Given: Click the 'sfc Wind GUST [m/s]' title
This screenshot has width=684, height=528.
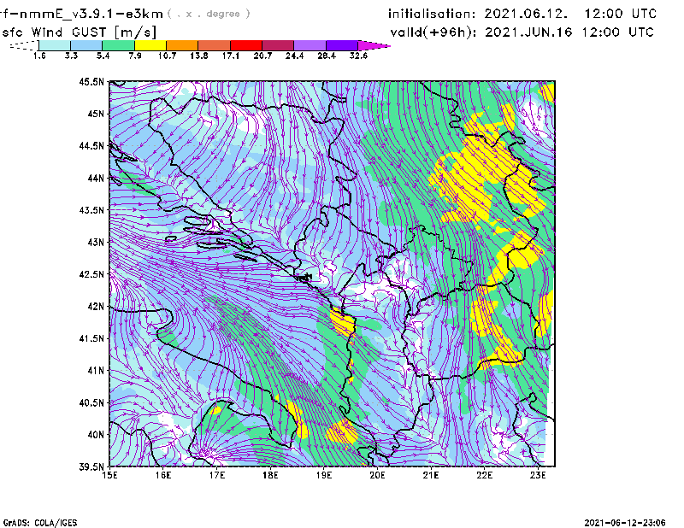Looking at the screenshot, I should click(79, 32).
